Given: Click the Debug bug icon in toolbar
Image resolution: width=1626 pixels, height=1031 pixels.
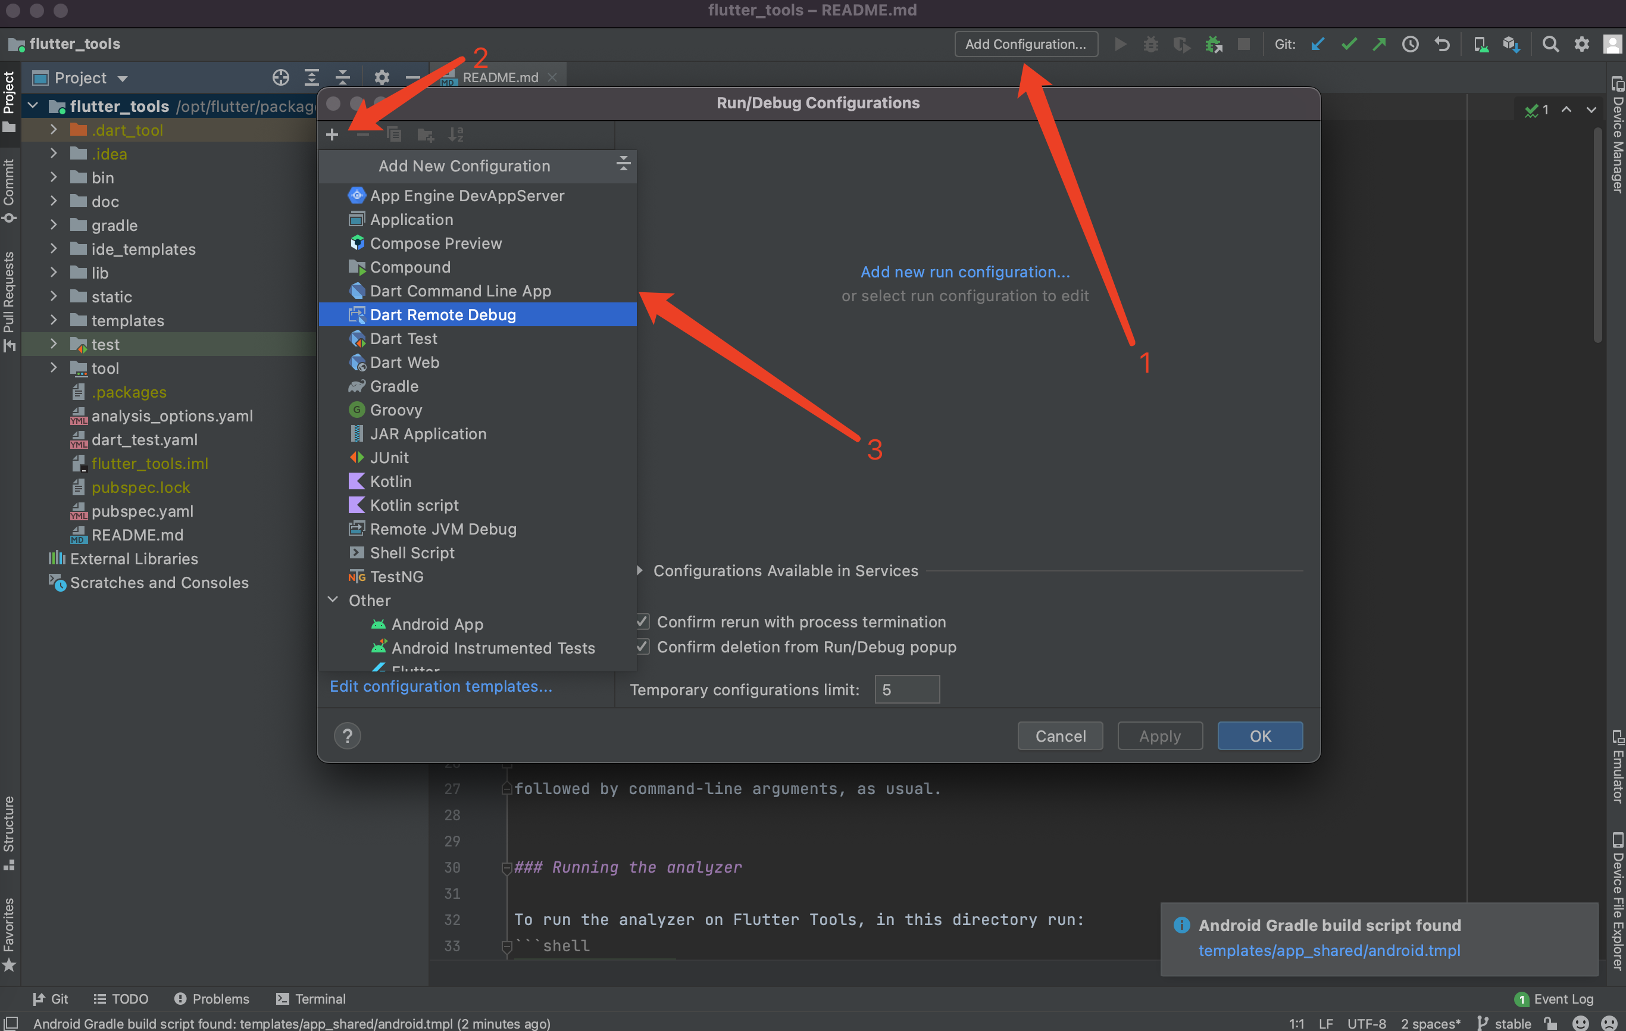Looking at the screenshot, I should 1150,45.
